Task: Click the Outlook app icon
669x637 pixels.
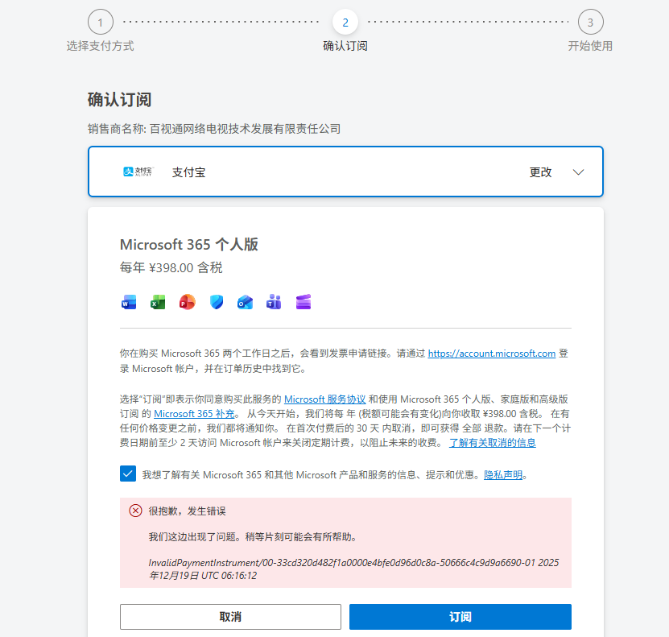Action: pyautogui.click(x=245, y=302)
